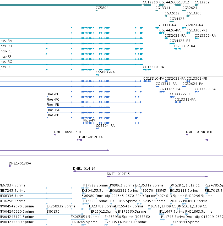Viewport: 223px width, 226px height.
Task: Select the Fhos-PA protein label
Action: 53,110
